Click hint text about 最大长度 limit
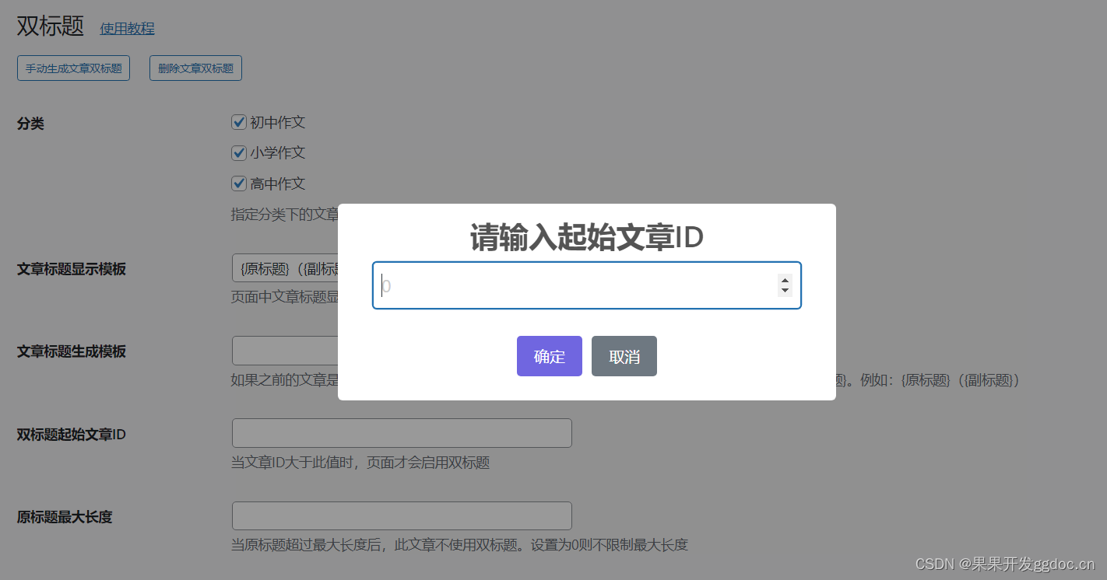Image resolution: width=1107 pixels, height=580 pixels. (459, 545)
